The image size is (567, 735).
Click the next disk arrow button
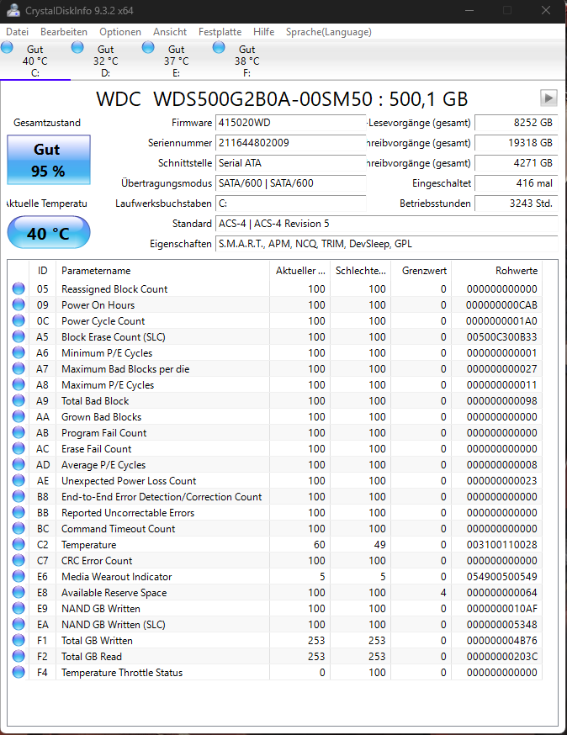click(x=548, y=98)
